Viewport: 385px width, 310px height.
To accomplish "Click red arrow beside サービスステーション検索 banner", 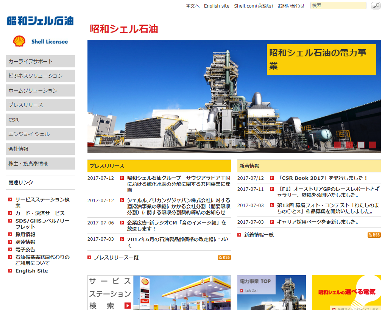I will coord(128,305).
